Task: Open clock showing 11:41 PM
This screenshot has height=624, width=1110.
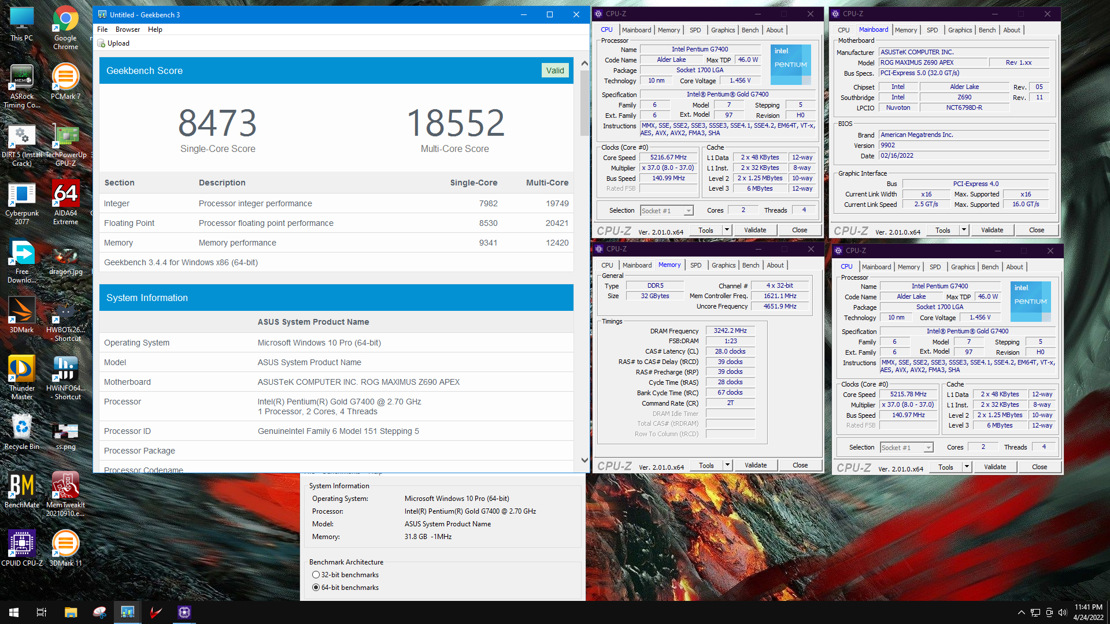Action: coord(1089,612)
